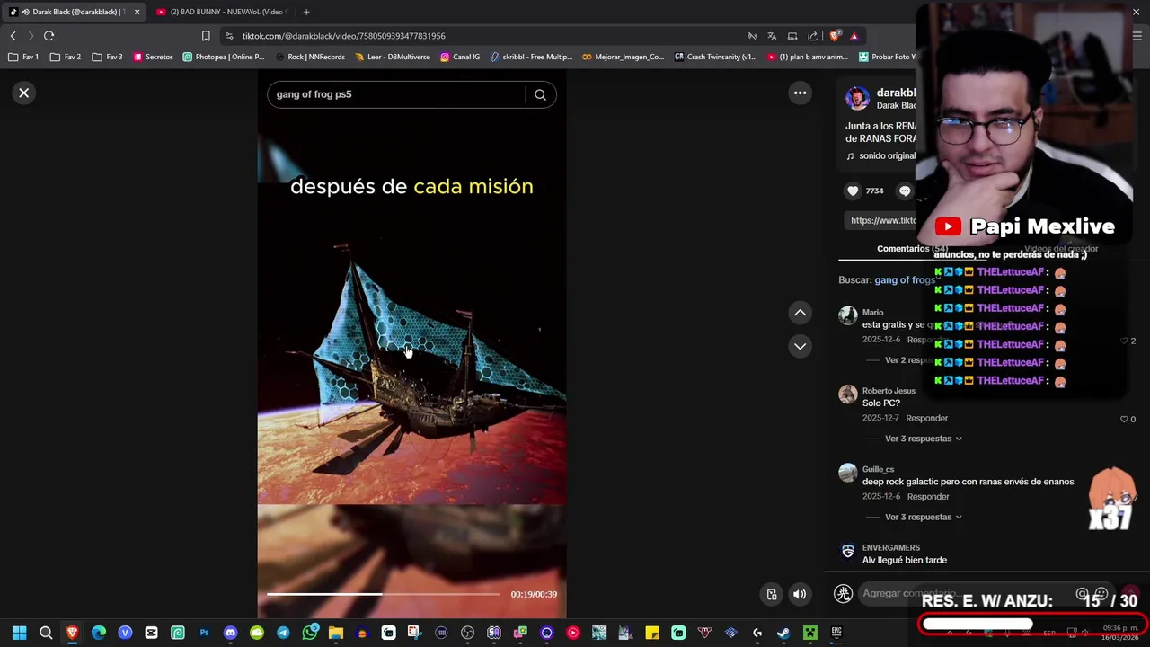Reply to Roberto Jesus's comment
Image resolution: width=1150 pixels, height=647 pixels.
pyautogui.click(x=926, y=418)
